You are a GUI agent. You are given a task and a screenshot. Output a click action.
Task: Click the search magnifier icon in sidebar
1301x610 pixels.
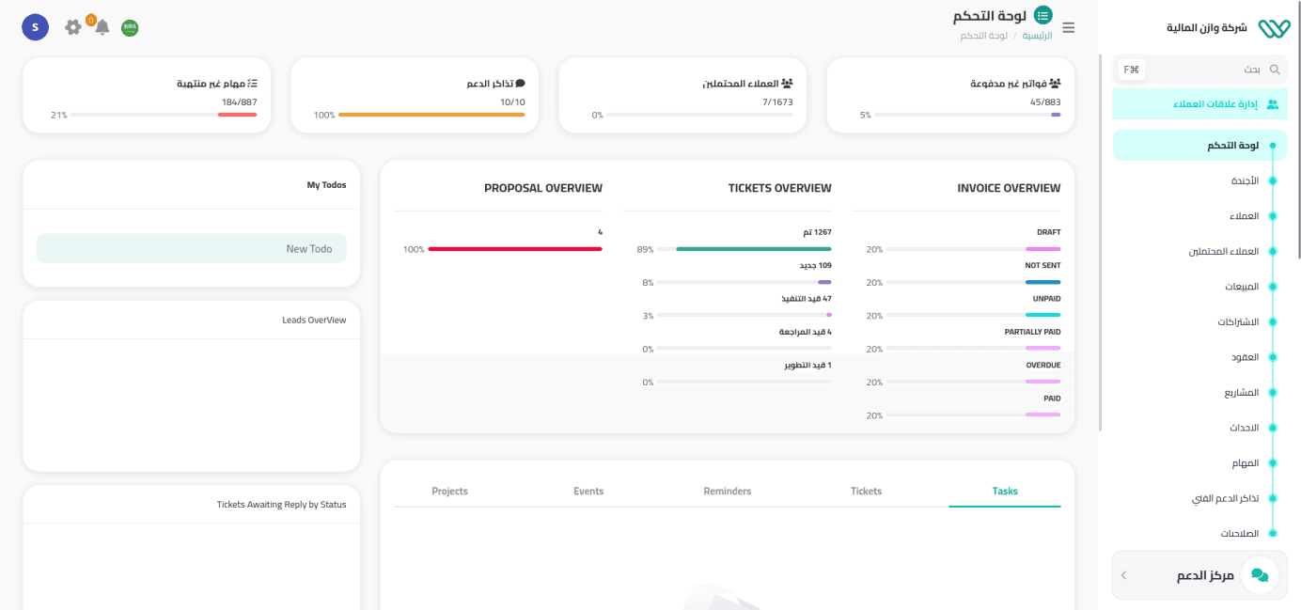1275,70
